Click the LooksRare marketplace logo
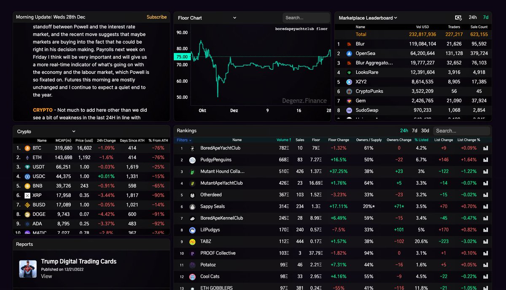Image resolution: width=506 pixels, height=290 pixels. click(349, 72)
